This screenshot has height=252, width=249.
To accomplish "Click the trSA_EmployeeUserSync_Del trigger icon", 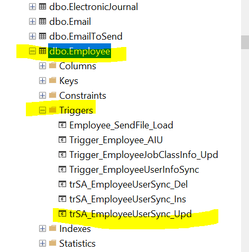I will coord(62,184).
